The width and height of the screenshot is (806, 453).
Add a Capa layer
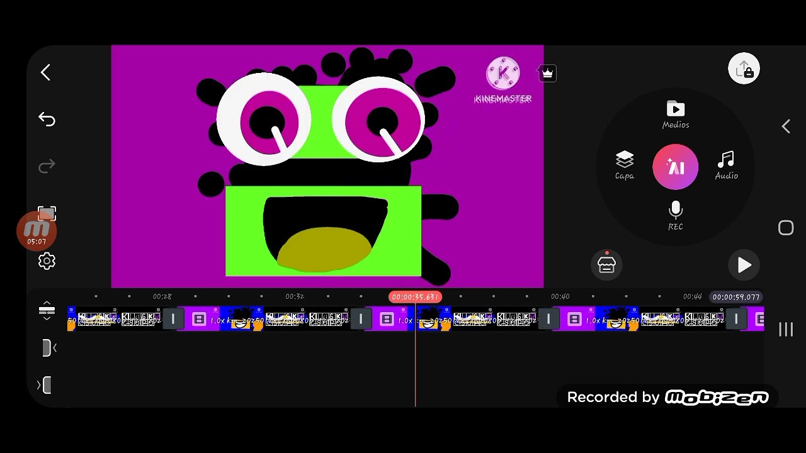point(625,165)
